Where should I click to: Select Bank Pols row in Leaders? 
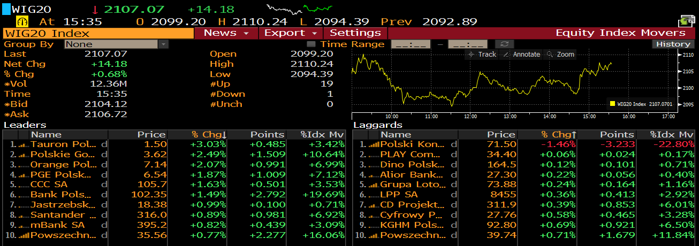pos(174,195)
